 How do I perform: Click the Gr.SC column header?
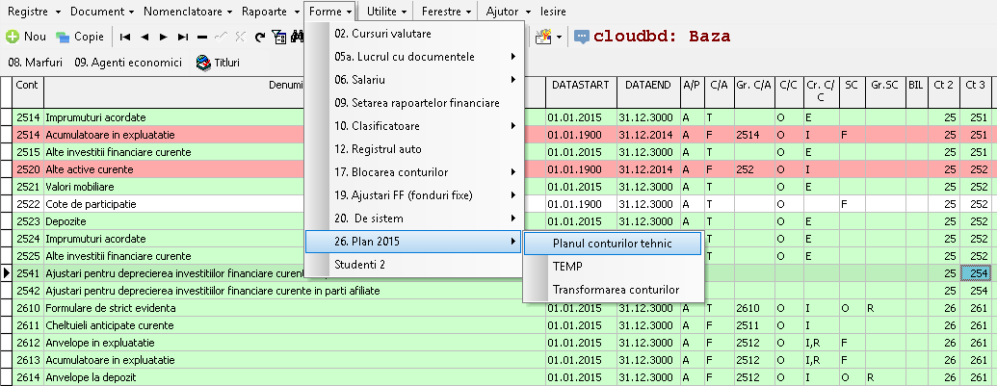pos(885,92)
